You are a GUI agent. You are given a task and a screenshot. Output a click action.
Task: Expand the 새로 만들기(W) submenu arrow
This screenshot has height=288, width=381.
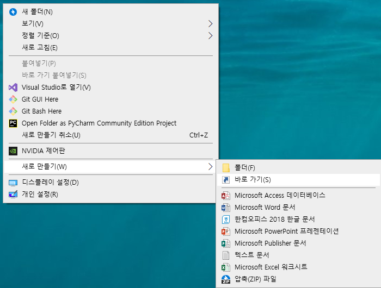[x=211, y=167]
